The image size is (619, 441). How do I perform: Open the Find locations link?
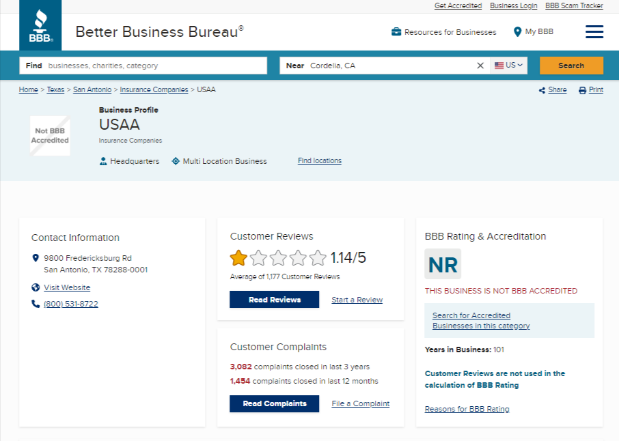[x=319, y=160]
